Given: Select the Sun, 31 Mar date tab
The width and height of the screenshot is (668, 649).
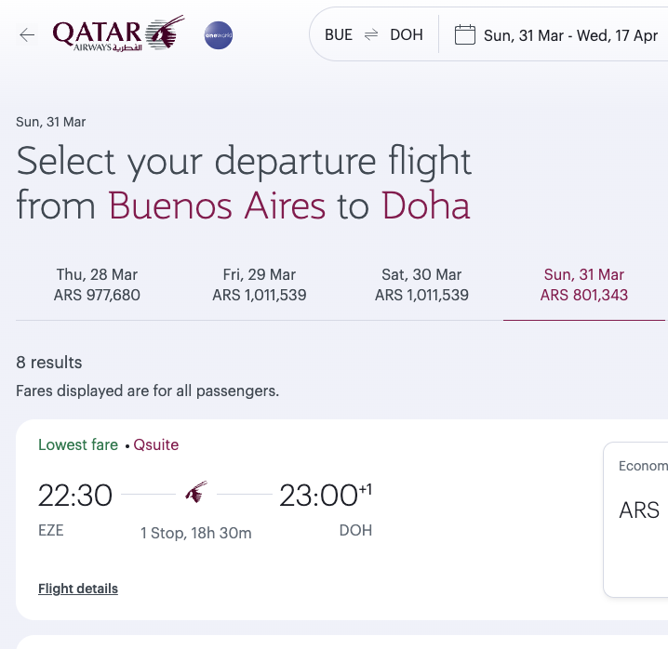Looking at the screenshot, I should 583,285.
